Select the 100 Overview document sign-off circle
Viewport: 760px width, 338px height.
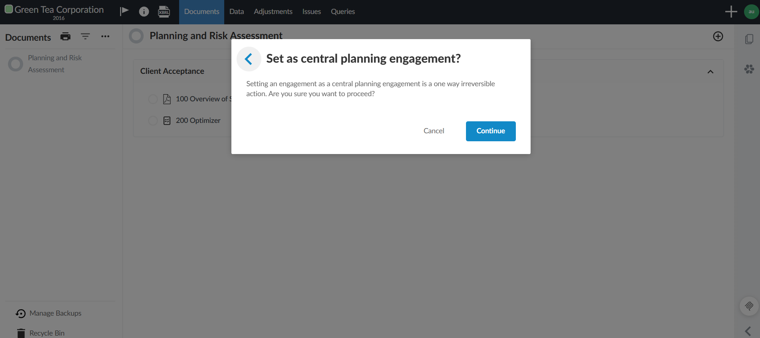153,99
